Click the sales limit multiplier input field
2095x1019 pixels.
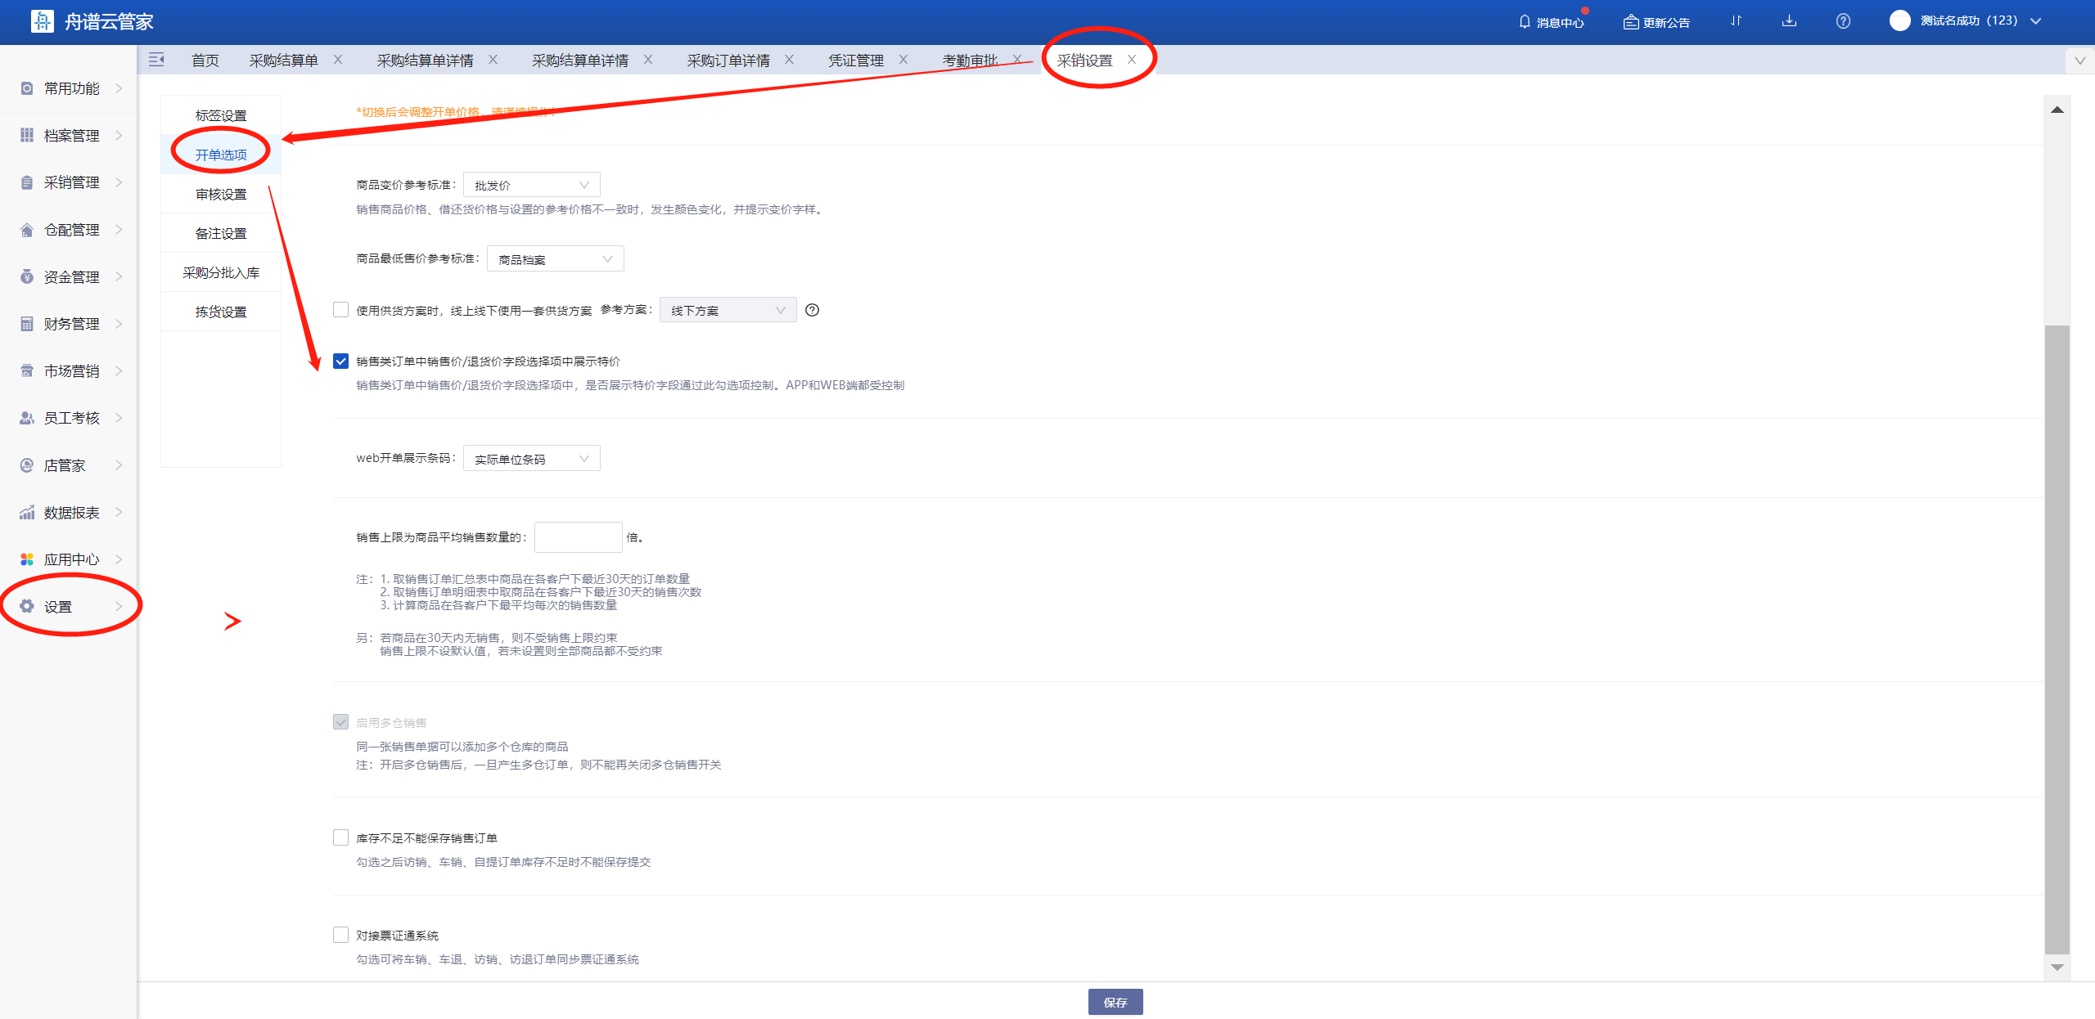click(x=578, y=537)
